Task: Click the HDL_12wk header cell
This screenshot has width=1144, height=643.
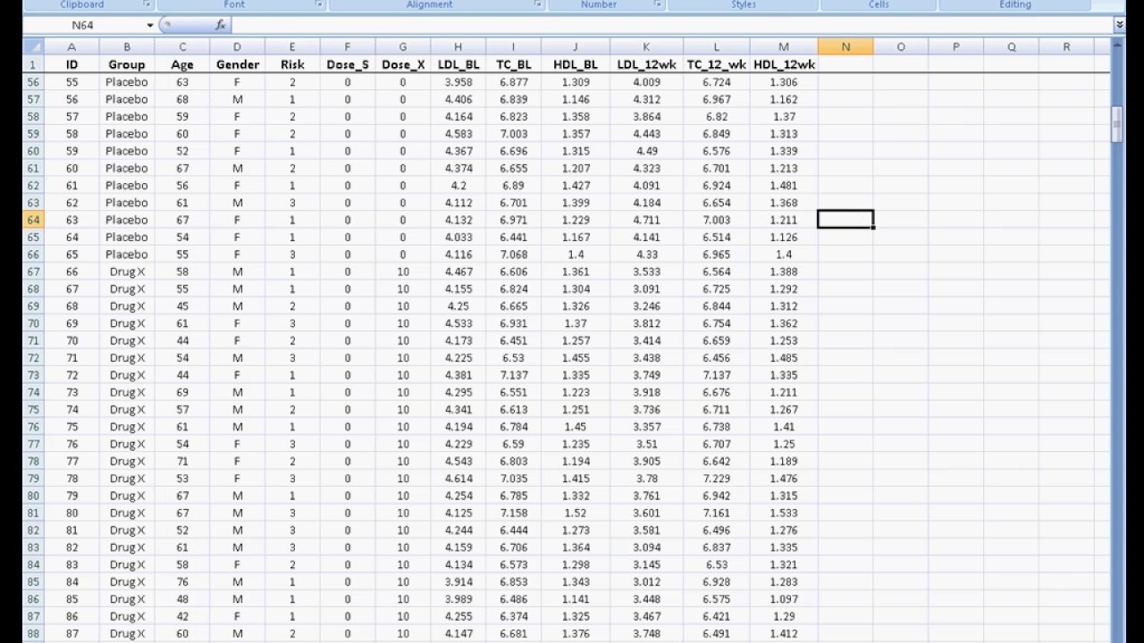Action: (x=783, y=64)
